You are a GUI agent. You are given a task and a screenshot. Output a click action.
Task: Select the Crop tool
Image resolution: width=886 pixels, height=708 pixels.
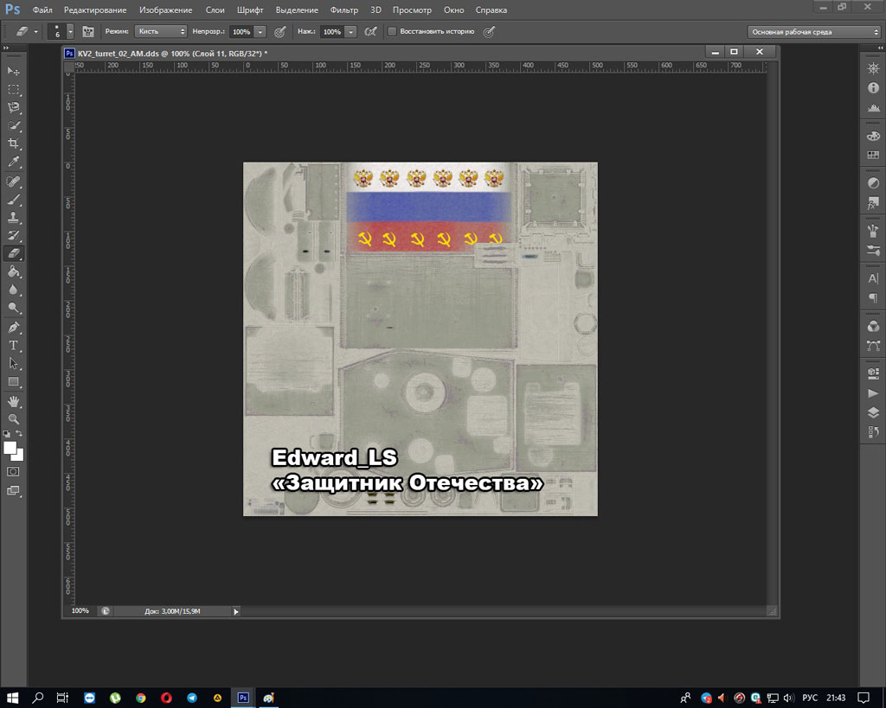(x=14, y=144)
